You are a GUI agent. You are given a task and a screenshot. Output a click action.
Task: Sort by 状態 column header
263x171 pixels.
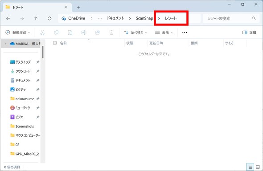130,43
